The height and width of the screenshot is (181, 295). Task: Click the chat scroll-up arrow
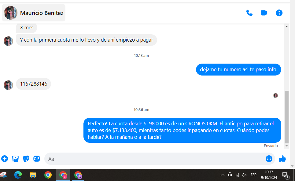click(286, 26)
